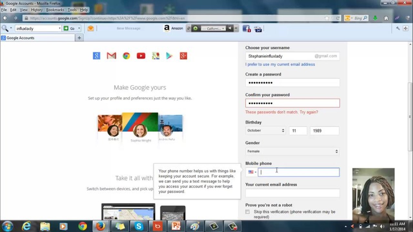Click the Confirm your password field
The height and width of the screenshot is (232, 413).
292,103
